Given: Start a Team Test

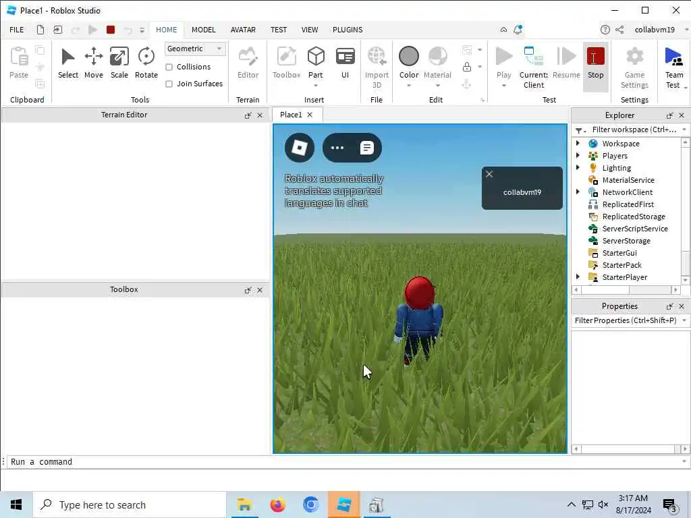Looking at the screenshot, I should click(x=674, y=67).
